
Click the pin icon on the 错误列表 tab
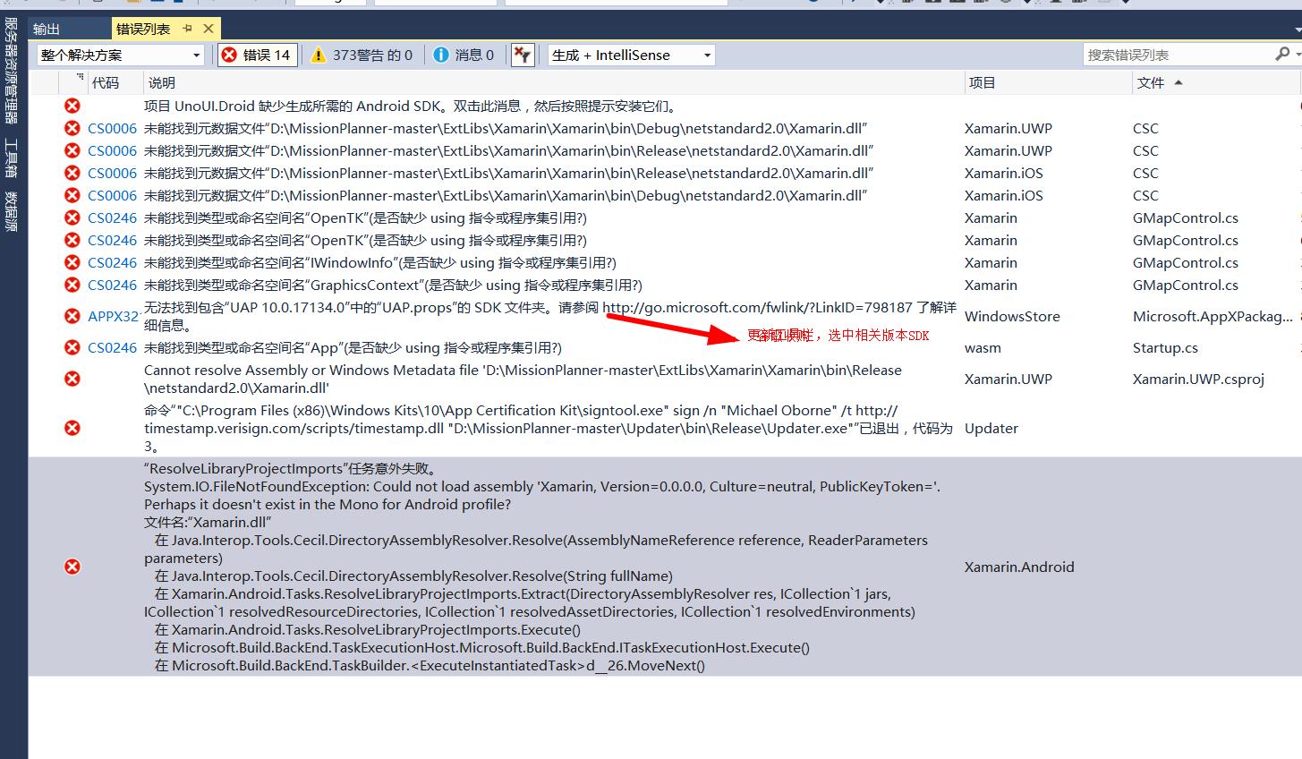188,28
